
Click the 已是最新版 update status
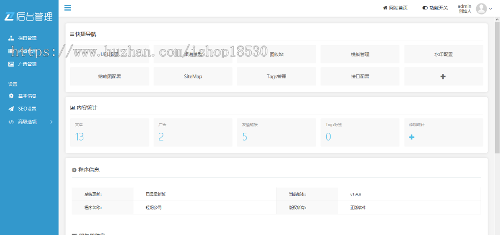[156, 194]
